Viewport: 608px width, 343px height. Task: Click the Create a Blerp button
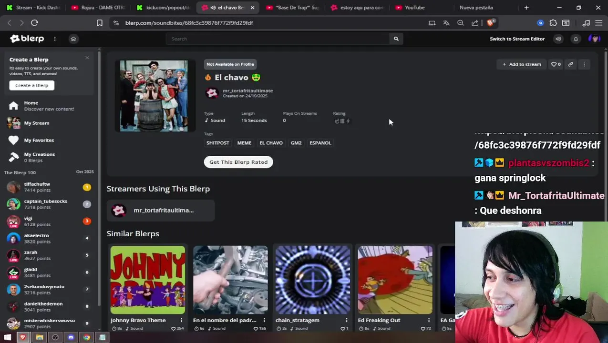(32, 85)
